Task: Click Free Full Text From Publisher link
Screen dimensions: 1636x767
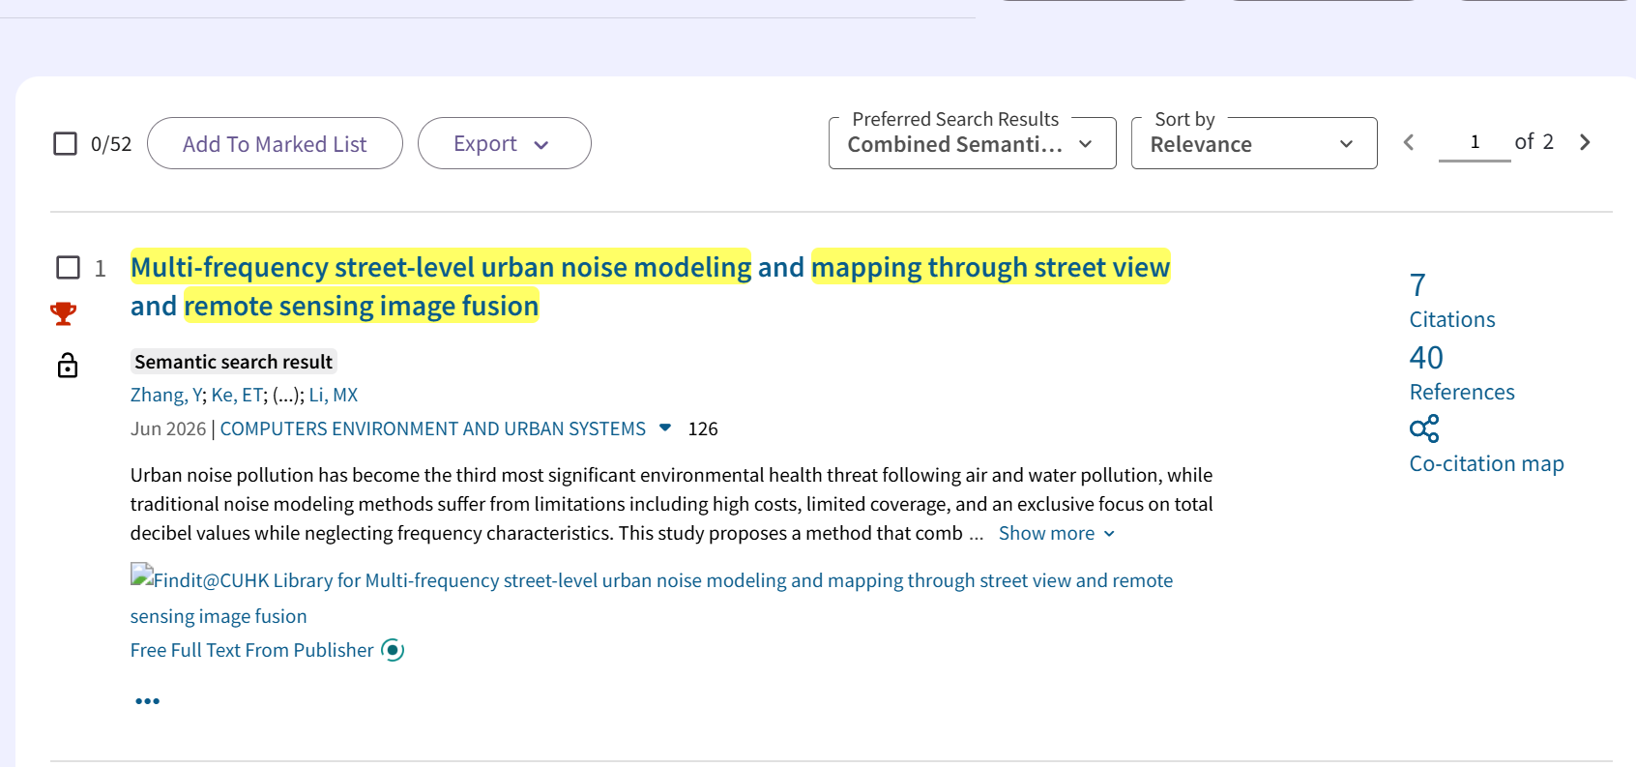Action: pyautogui.click(x=251, y=650)
